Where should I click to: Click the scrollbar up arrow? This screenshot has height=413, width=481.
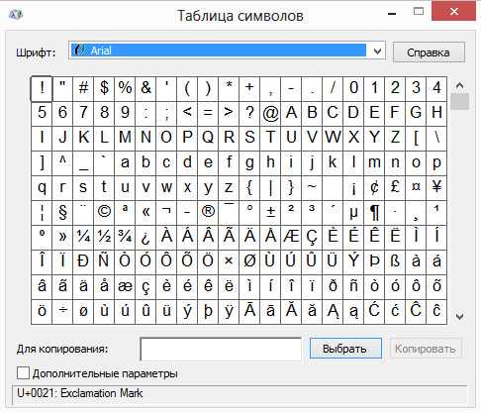459,85
